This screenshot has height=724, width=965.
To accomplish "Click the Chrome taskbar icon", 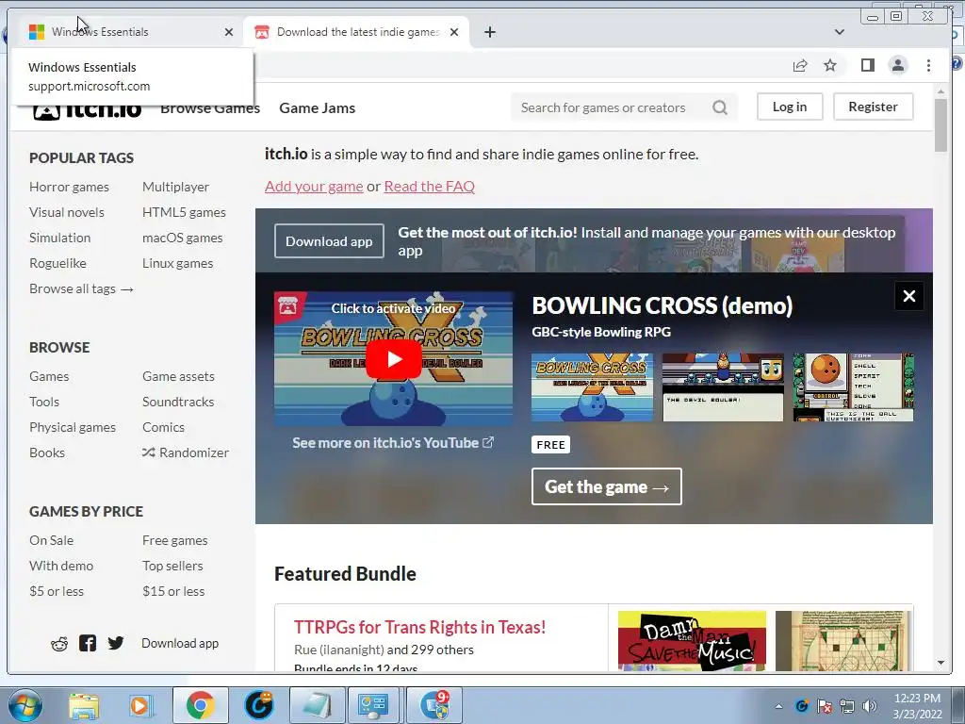I will [200, 705].
